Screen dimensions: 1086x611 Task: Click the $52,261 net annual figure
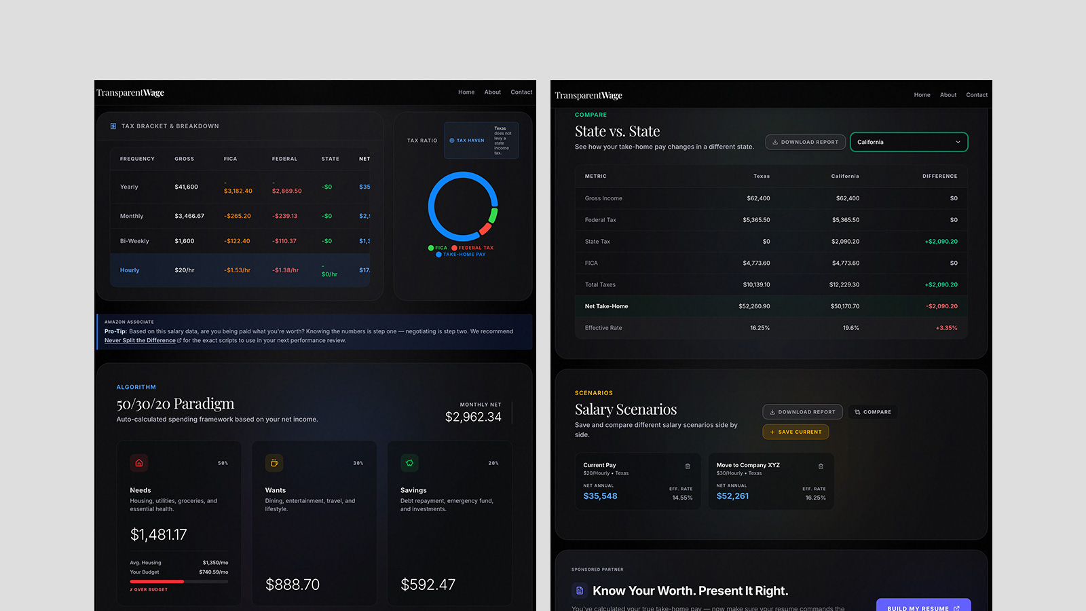click(x=732, y=496)
